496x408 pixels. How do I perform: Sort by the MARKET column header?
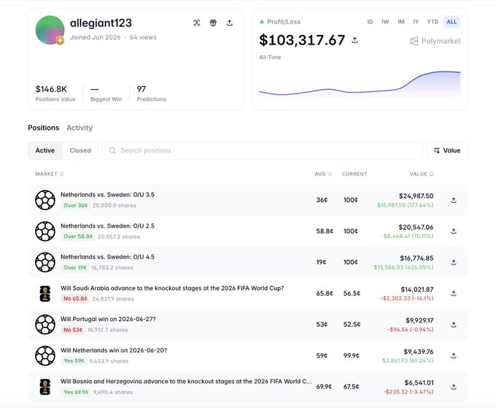[50, 174]
